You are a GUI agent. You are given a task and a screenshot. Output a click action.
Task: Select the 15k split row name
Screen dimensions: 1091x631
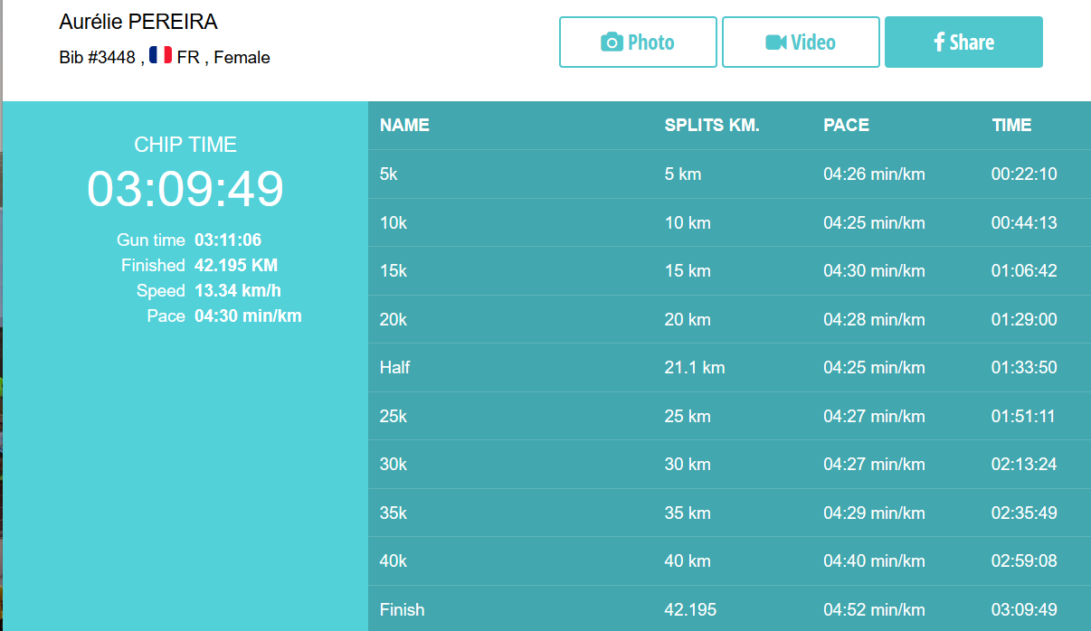[394, 271]
